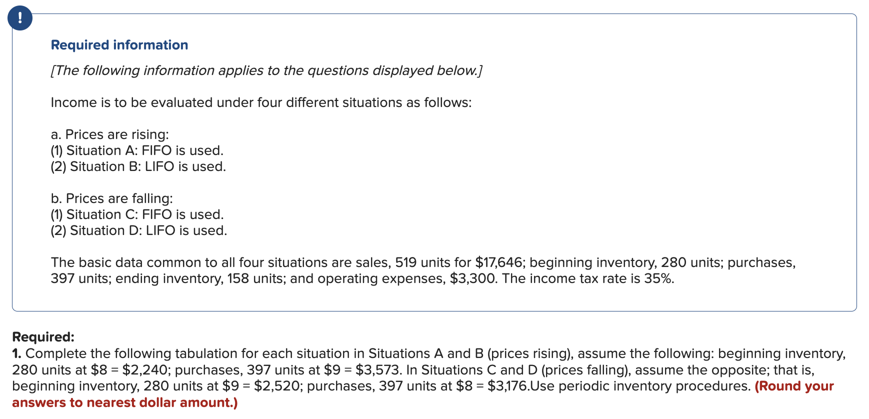Select the italic 'following information applies' note
The image size is (869, 419).
[x=266, y=70]
